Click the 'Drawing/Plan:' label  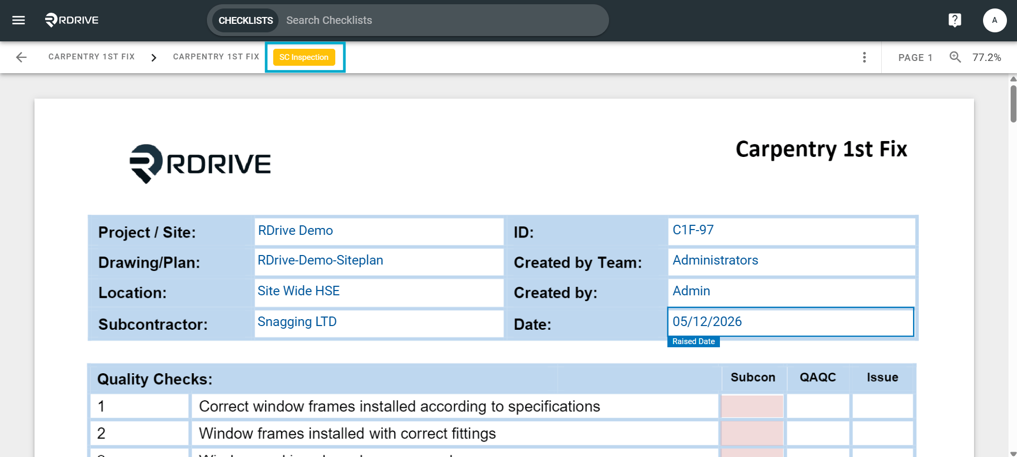[x=149, y=262]
